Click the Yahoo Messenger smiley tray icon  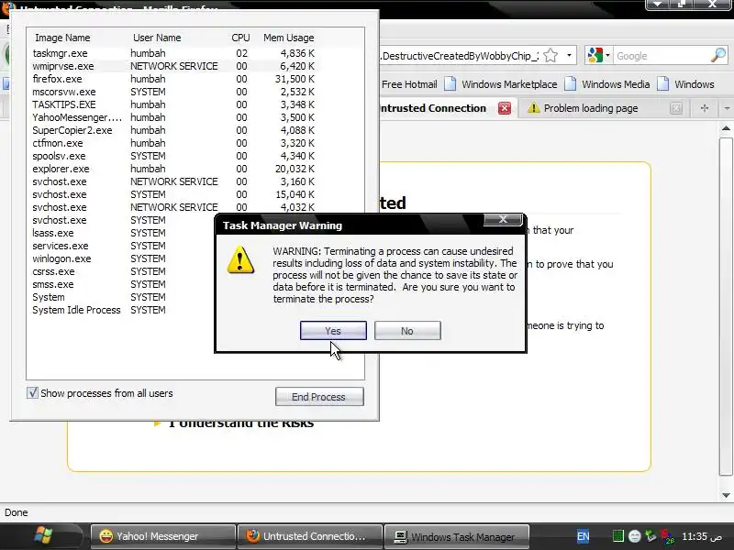coord(634,536)
